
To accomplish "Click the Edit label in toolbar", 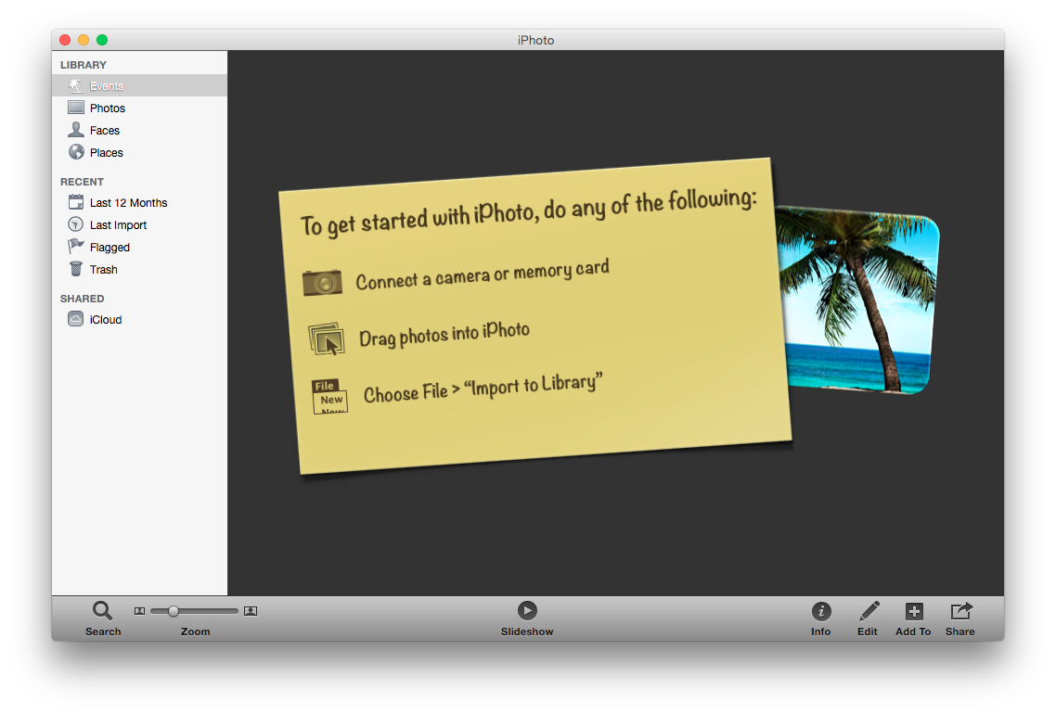I will tap(868, 632).
